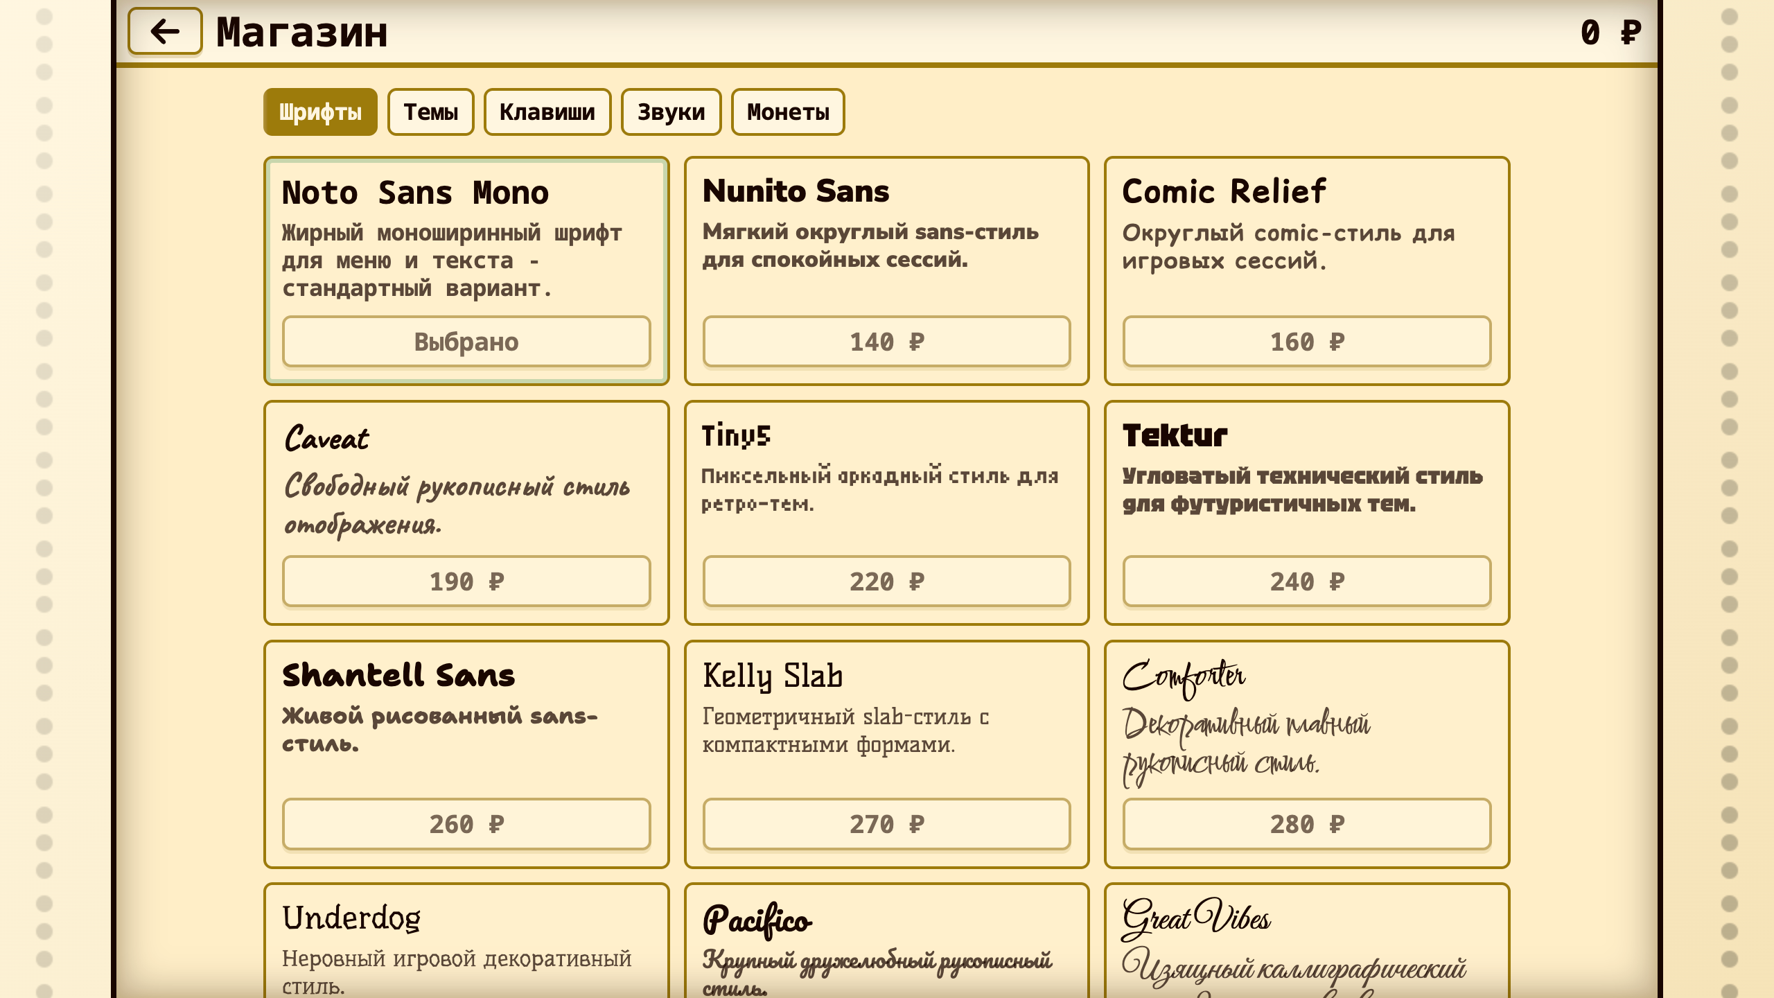The width and height of the screenshot is (1774, 998).
Task: Buy Shantell Sans for 260 ₽
Action: pyautogui.click(x=466, y=824)
